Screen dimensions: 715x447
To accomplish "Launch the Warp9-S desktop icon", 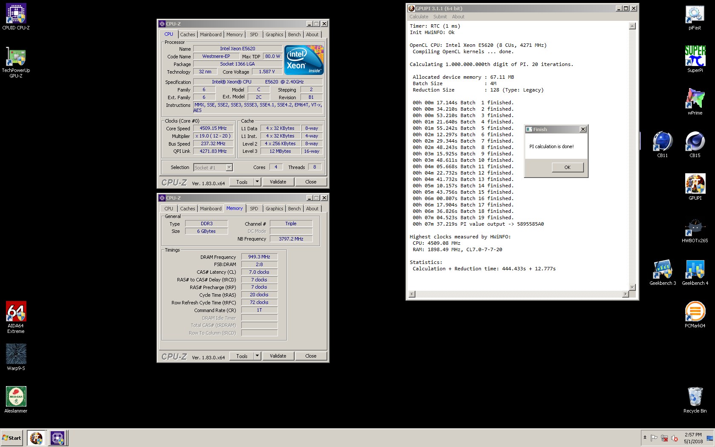I will [x=16, y=358].
